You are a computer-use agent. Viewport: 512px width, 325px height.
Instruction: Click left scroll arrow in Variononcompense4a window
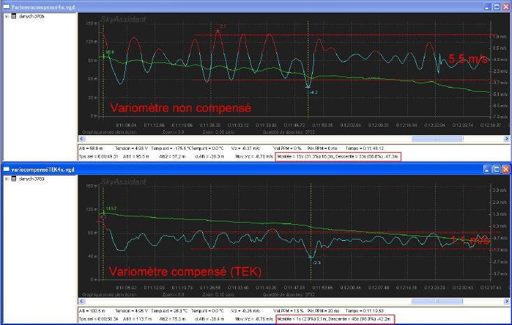point(82,139)
